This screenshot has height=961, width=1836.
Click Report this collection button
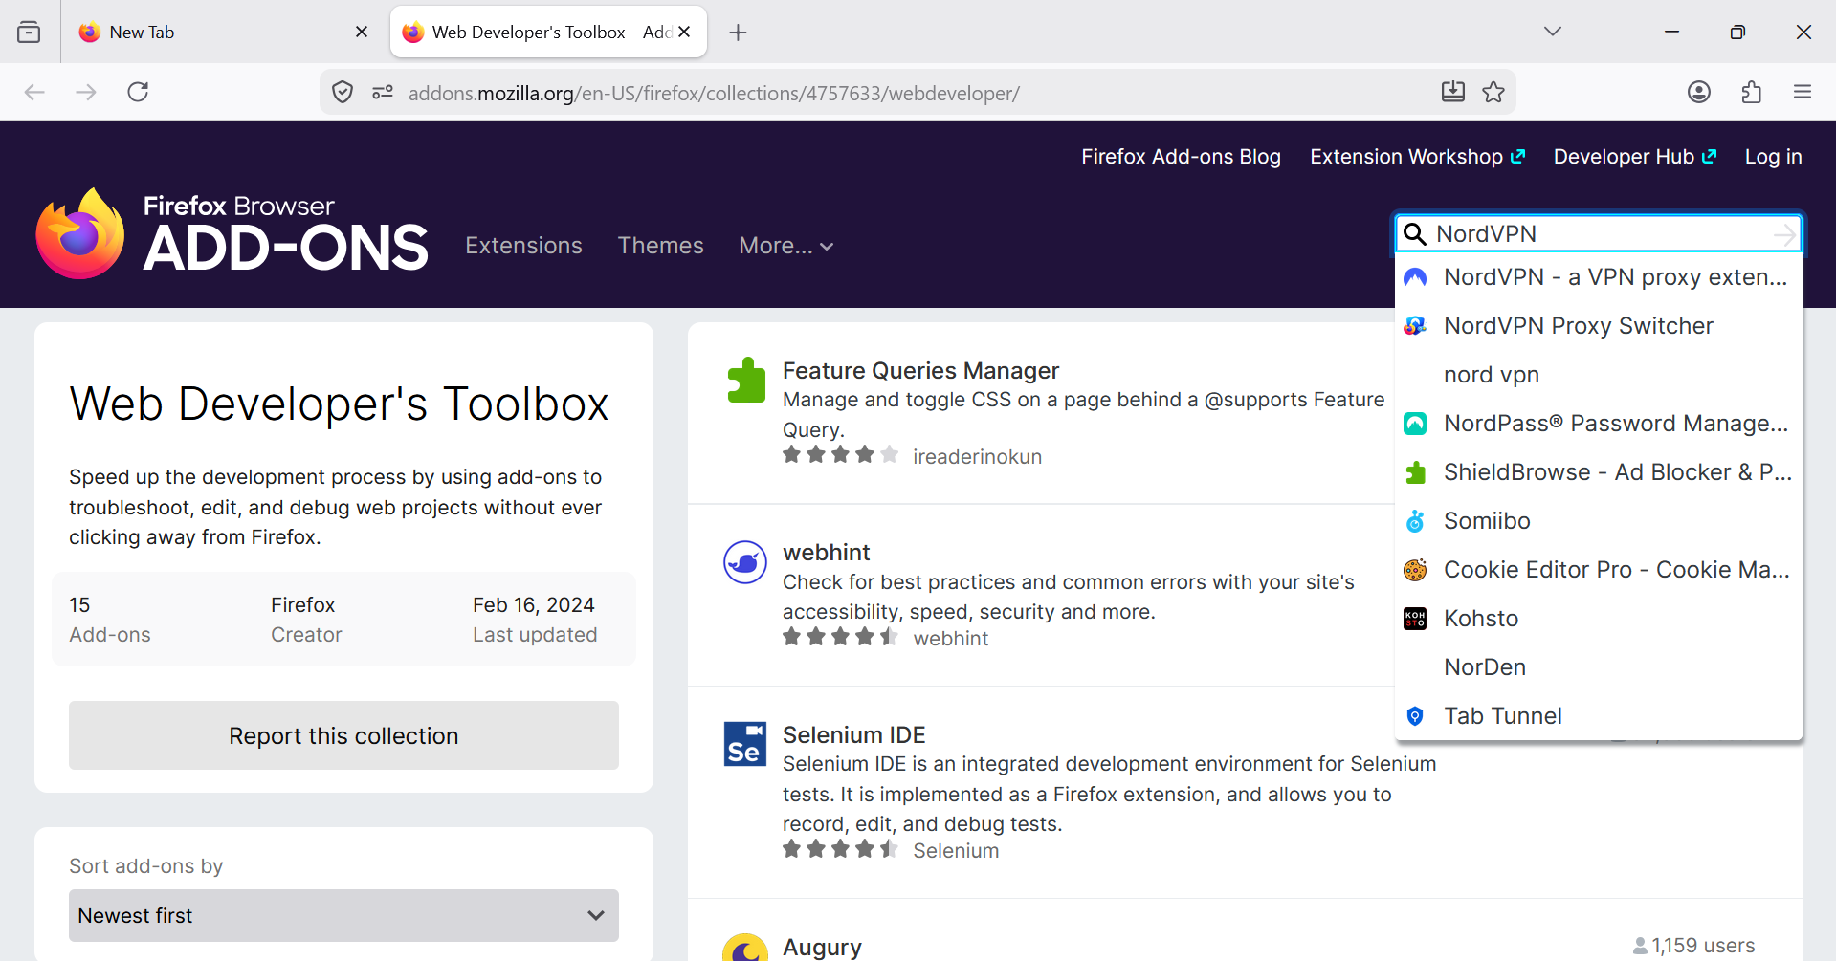(x=343, y=735)
